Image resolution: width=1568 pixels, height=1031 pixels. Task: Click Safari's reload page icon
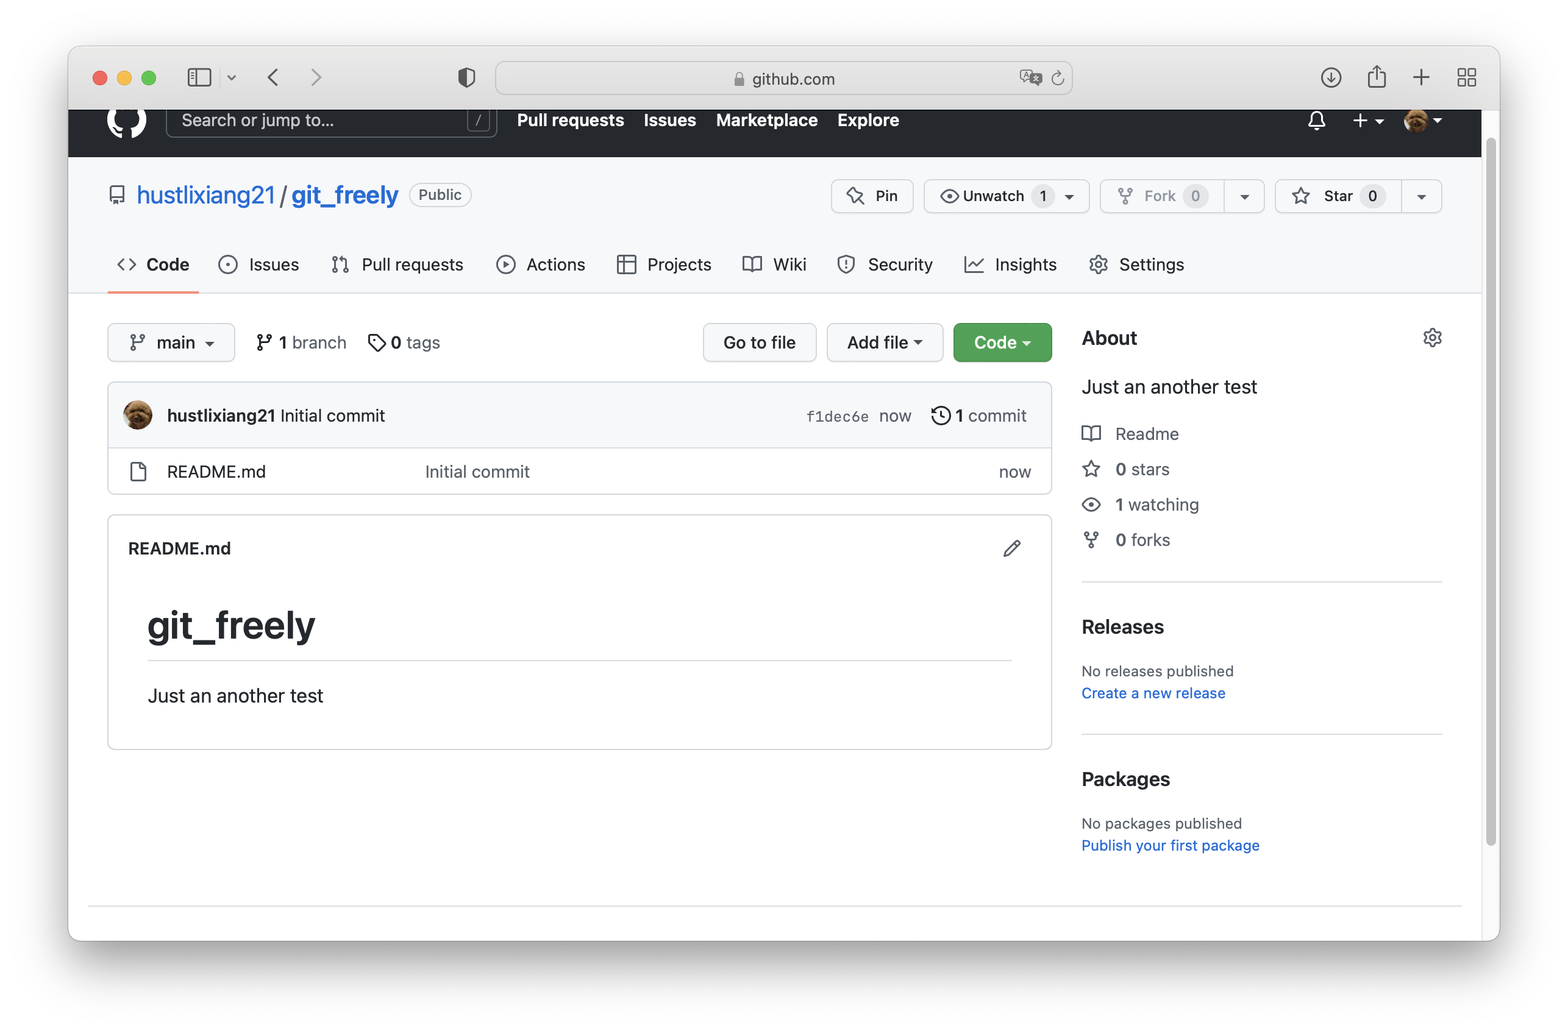coord(1057,79)
